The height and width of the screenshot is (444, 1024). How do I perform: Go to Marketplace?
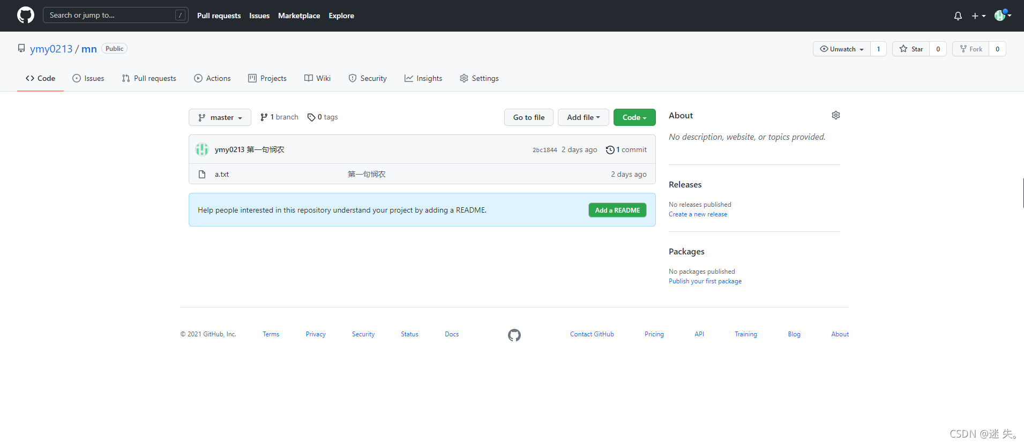[299, 16]
